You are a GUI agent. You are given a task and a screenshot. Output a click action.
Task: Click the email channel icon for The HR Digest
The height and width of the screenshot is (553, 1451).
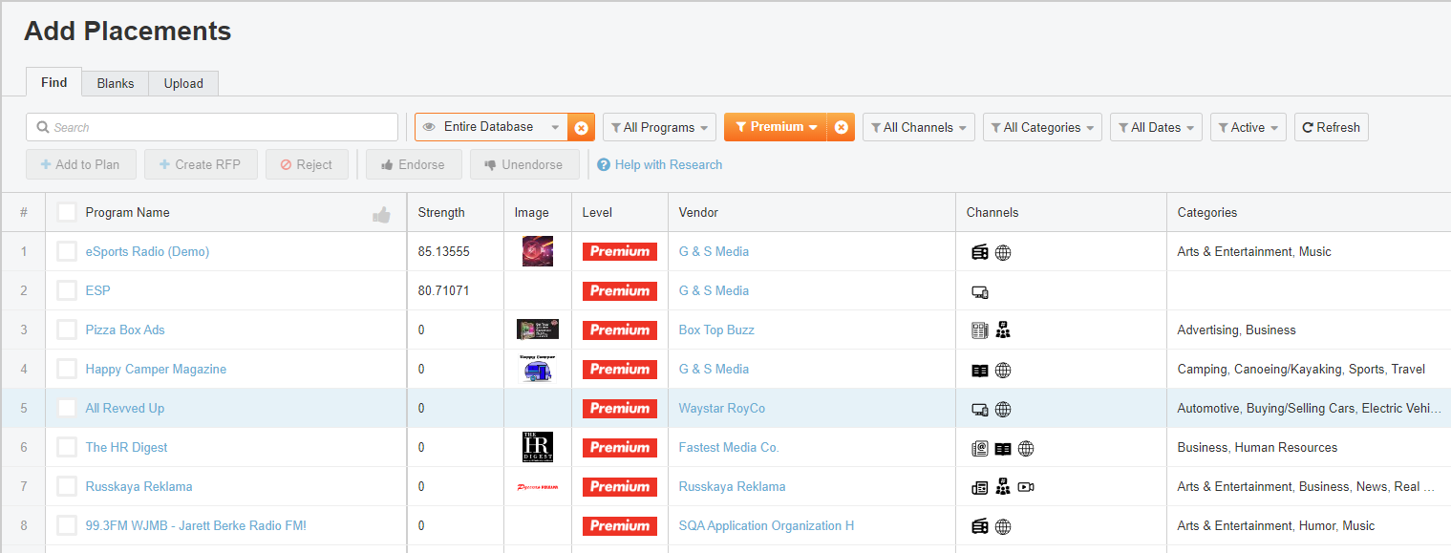coord(979,448)
